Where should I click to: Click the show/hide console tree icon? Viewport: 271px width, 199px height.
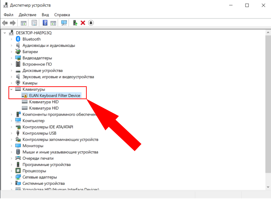coord(24,23)
